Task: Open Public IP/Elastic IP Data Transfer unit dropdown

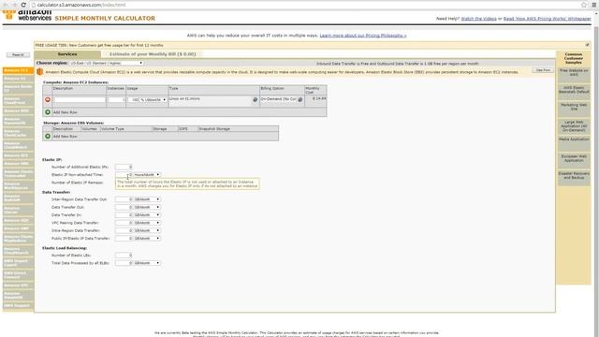Action: point(147,239)
